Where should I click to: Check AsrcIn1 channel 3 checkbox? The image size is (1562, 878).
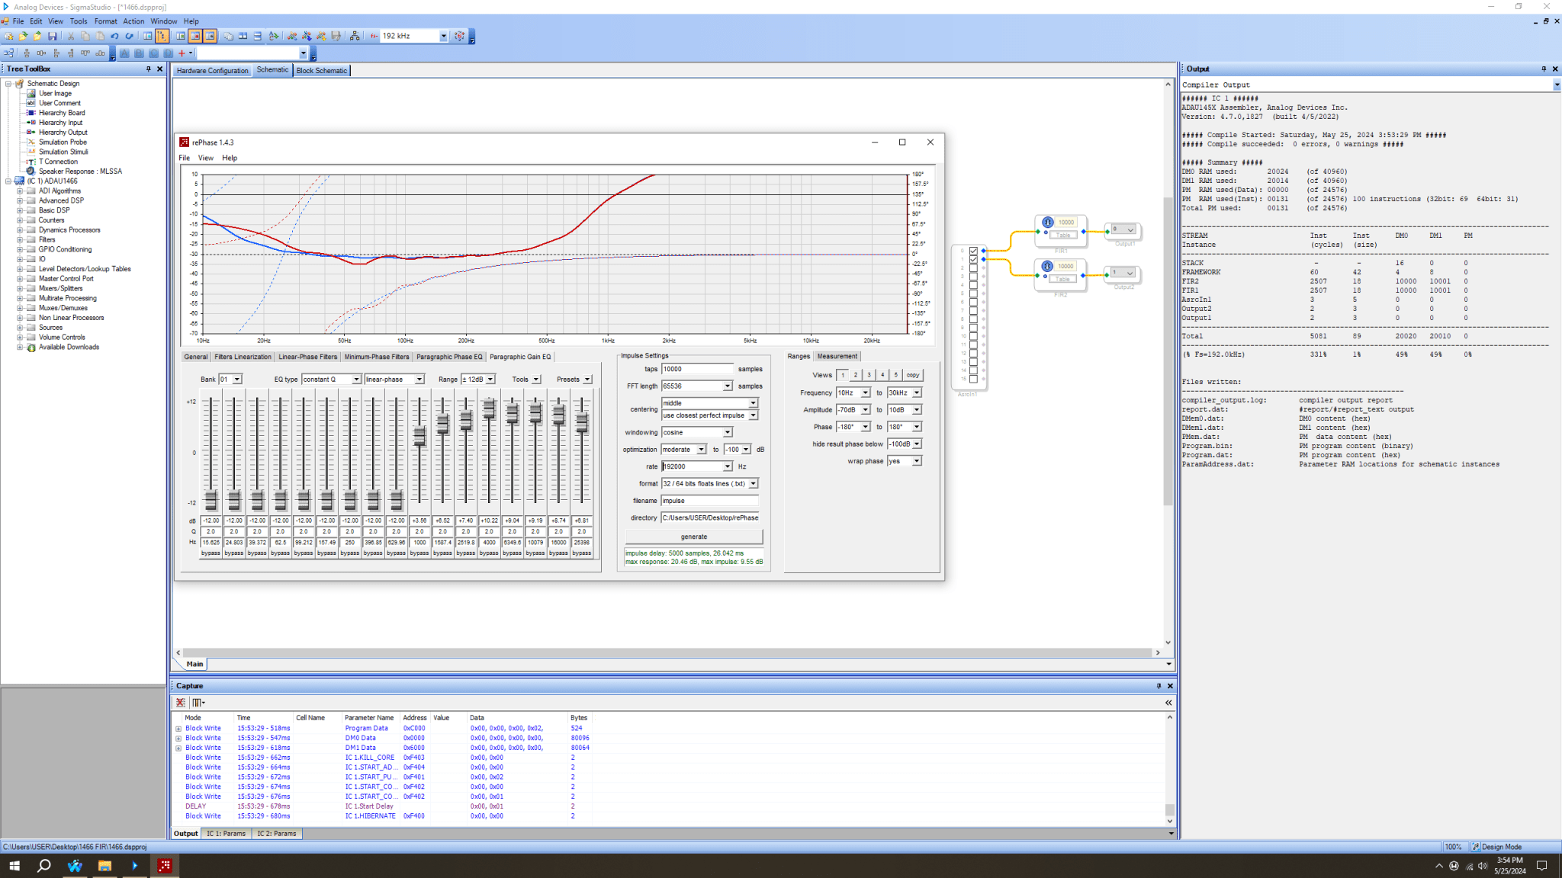tap(973, 276)
